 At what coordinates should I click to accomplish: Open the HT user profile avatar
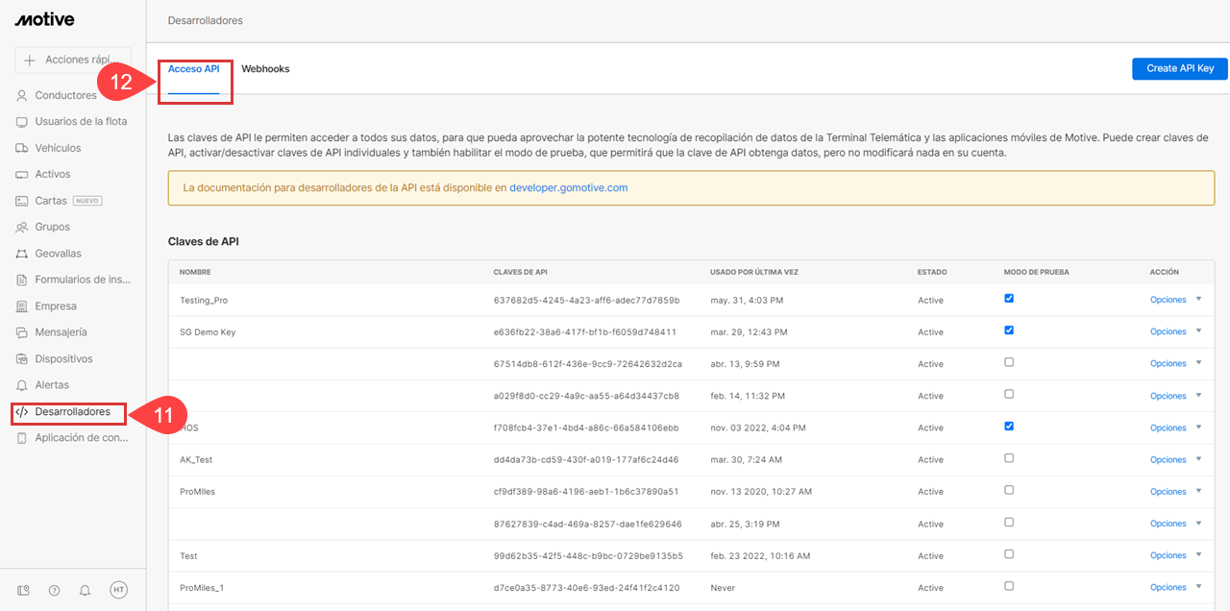tap(118, 590)
